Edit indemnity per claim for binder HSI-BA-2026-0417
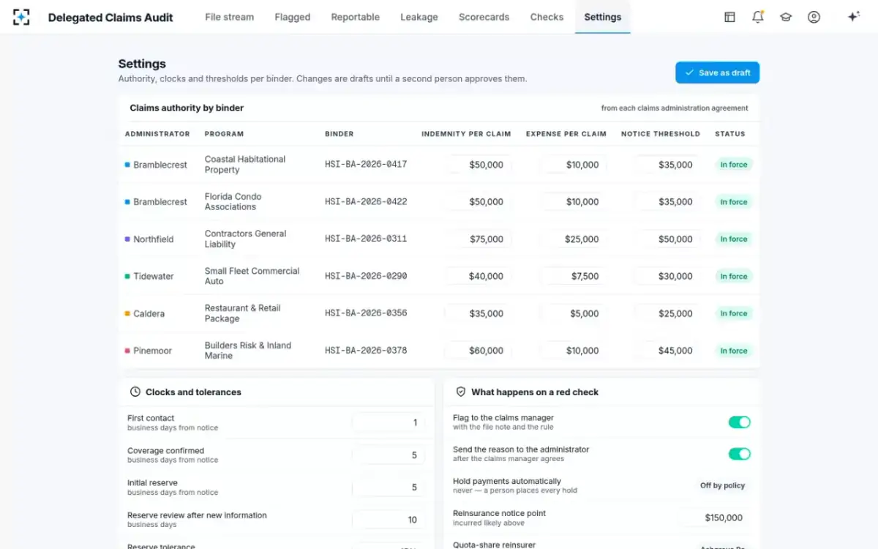This screenshot has width=878, height=549. click(479, 165)
